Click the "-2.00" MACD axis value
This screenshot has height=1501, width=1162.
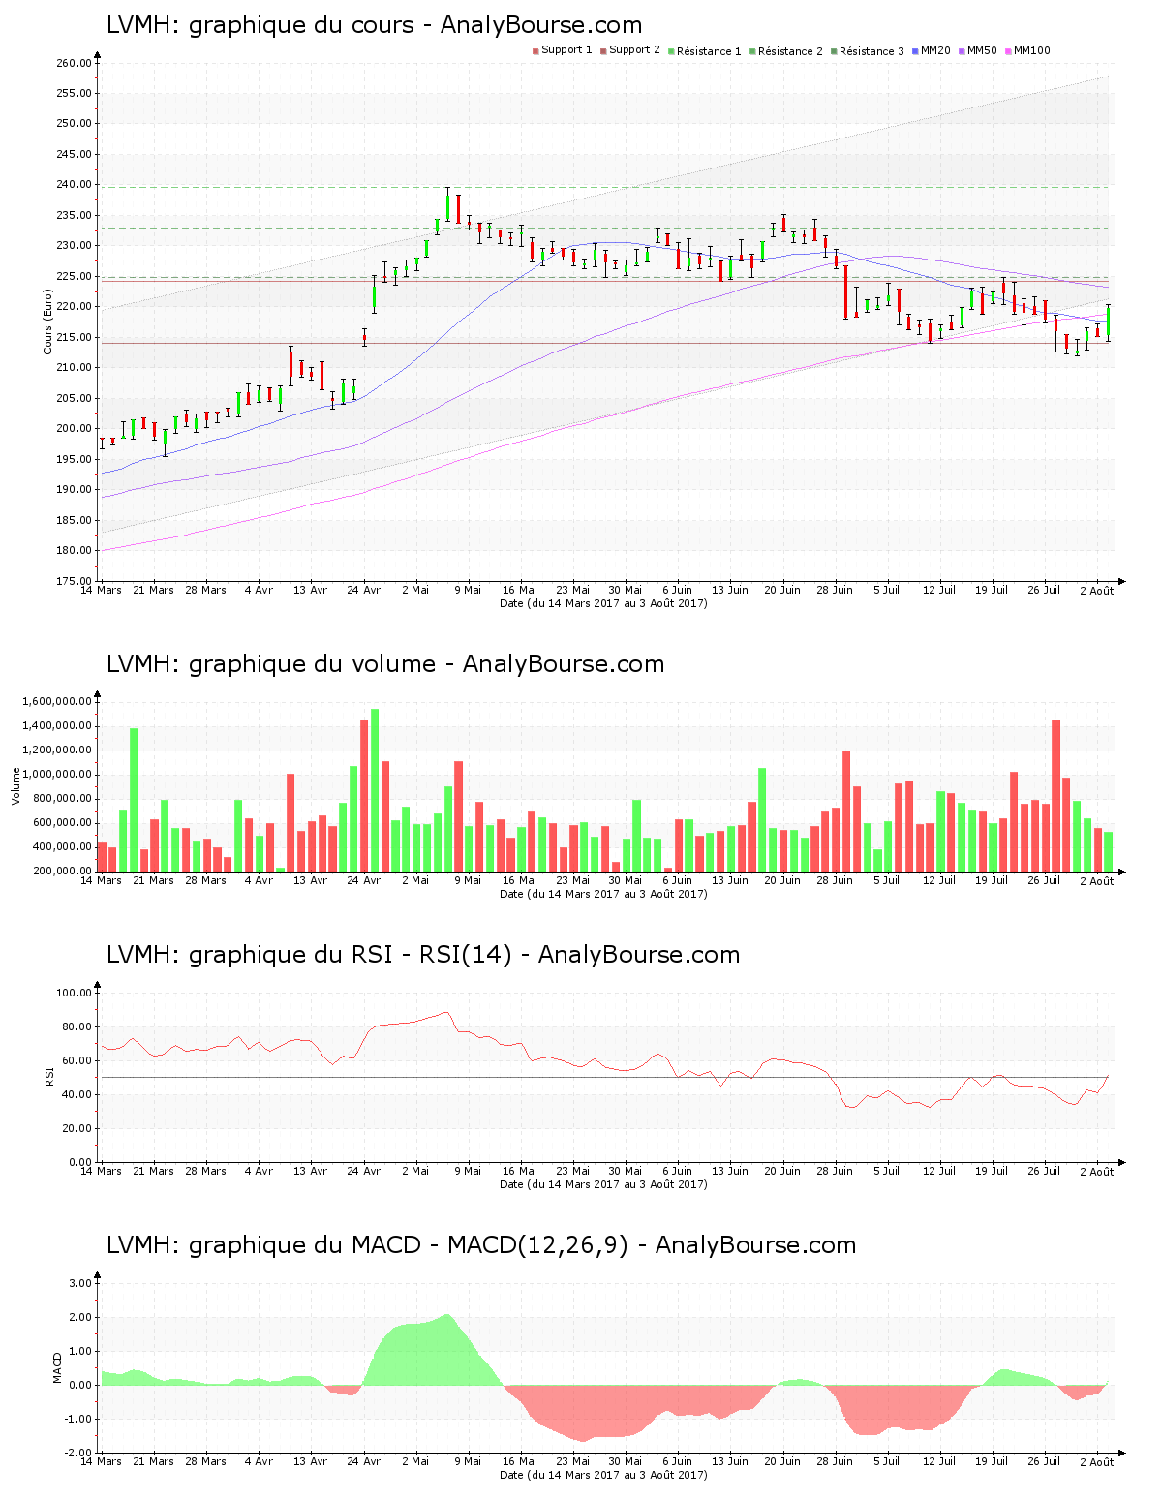coord(78,1453)
